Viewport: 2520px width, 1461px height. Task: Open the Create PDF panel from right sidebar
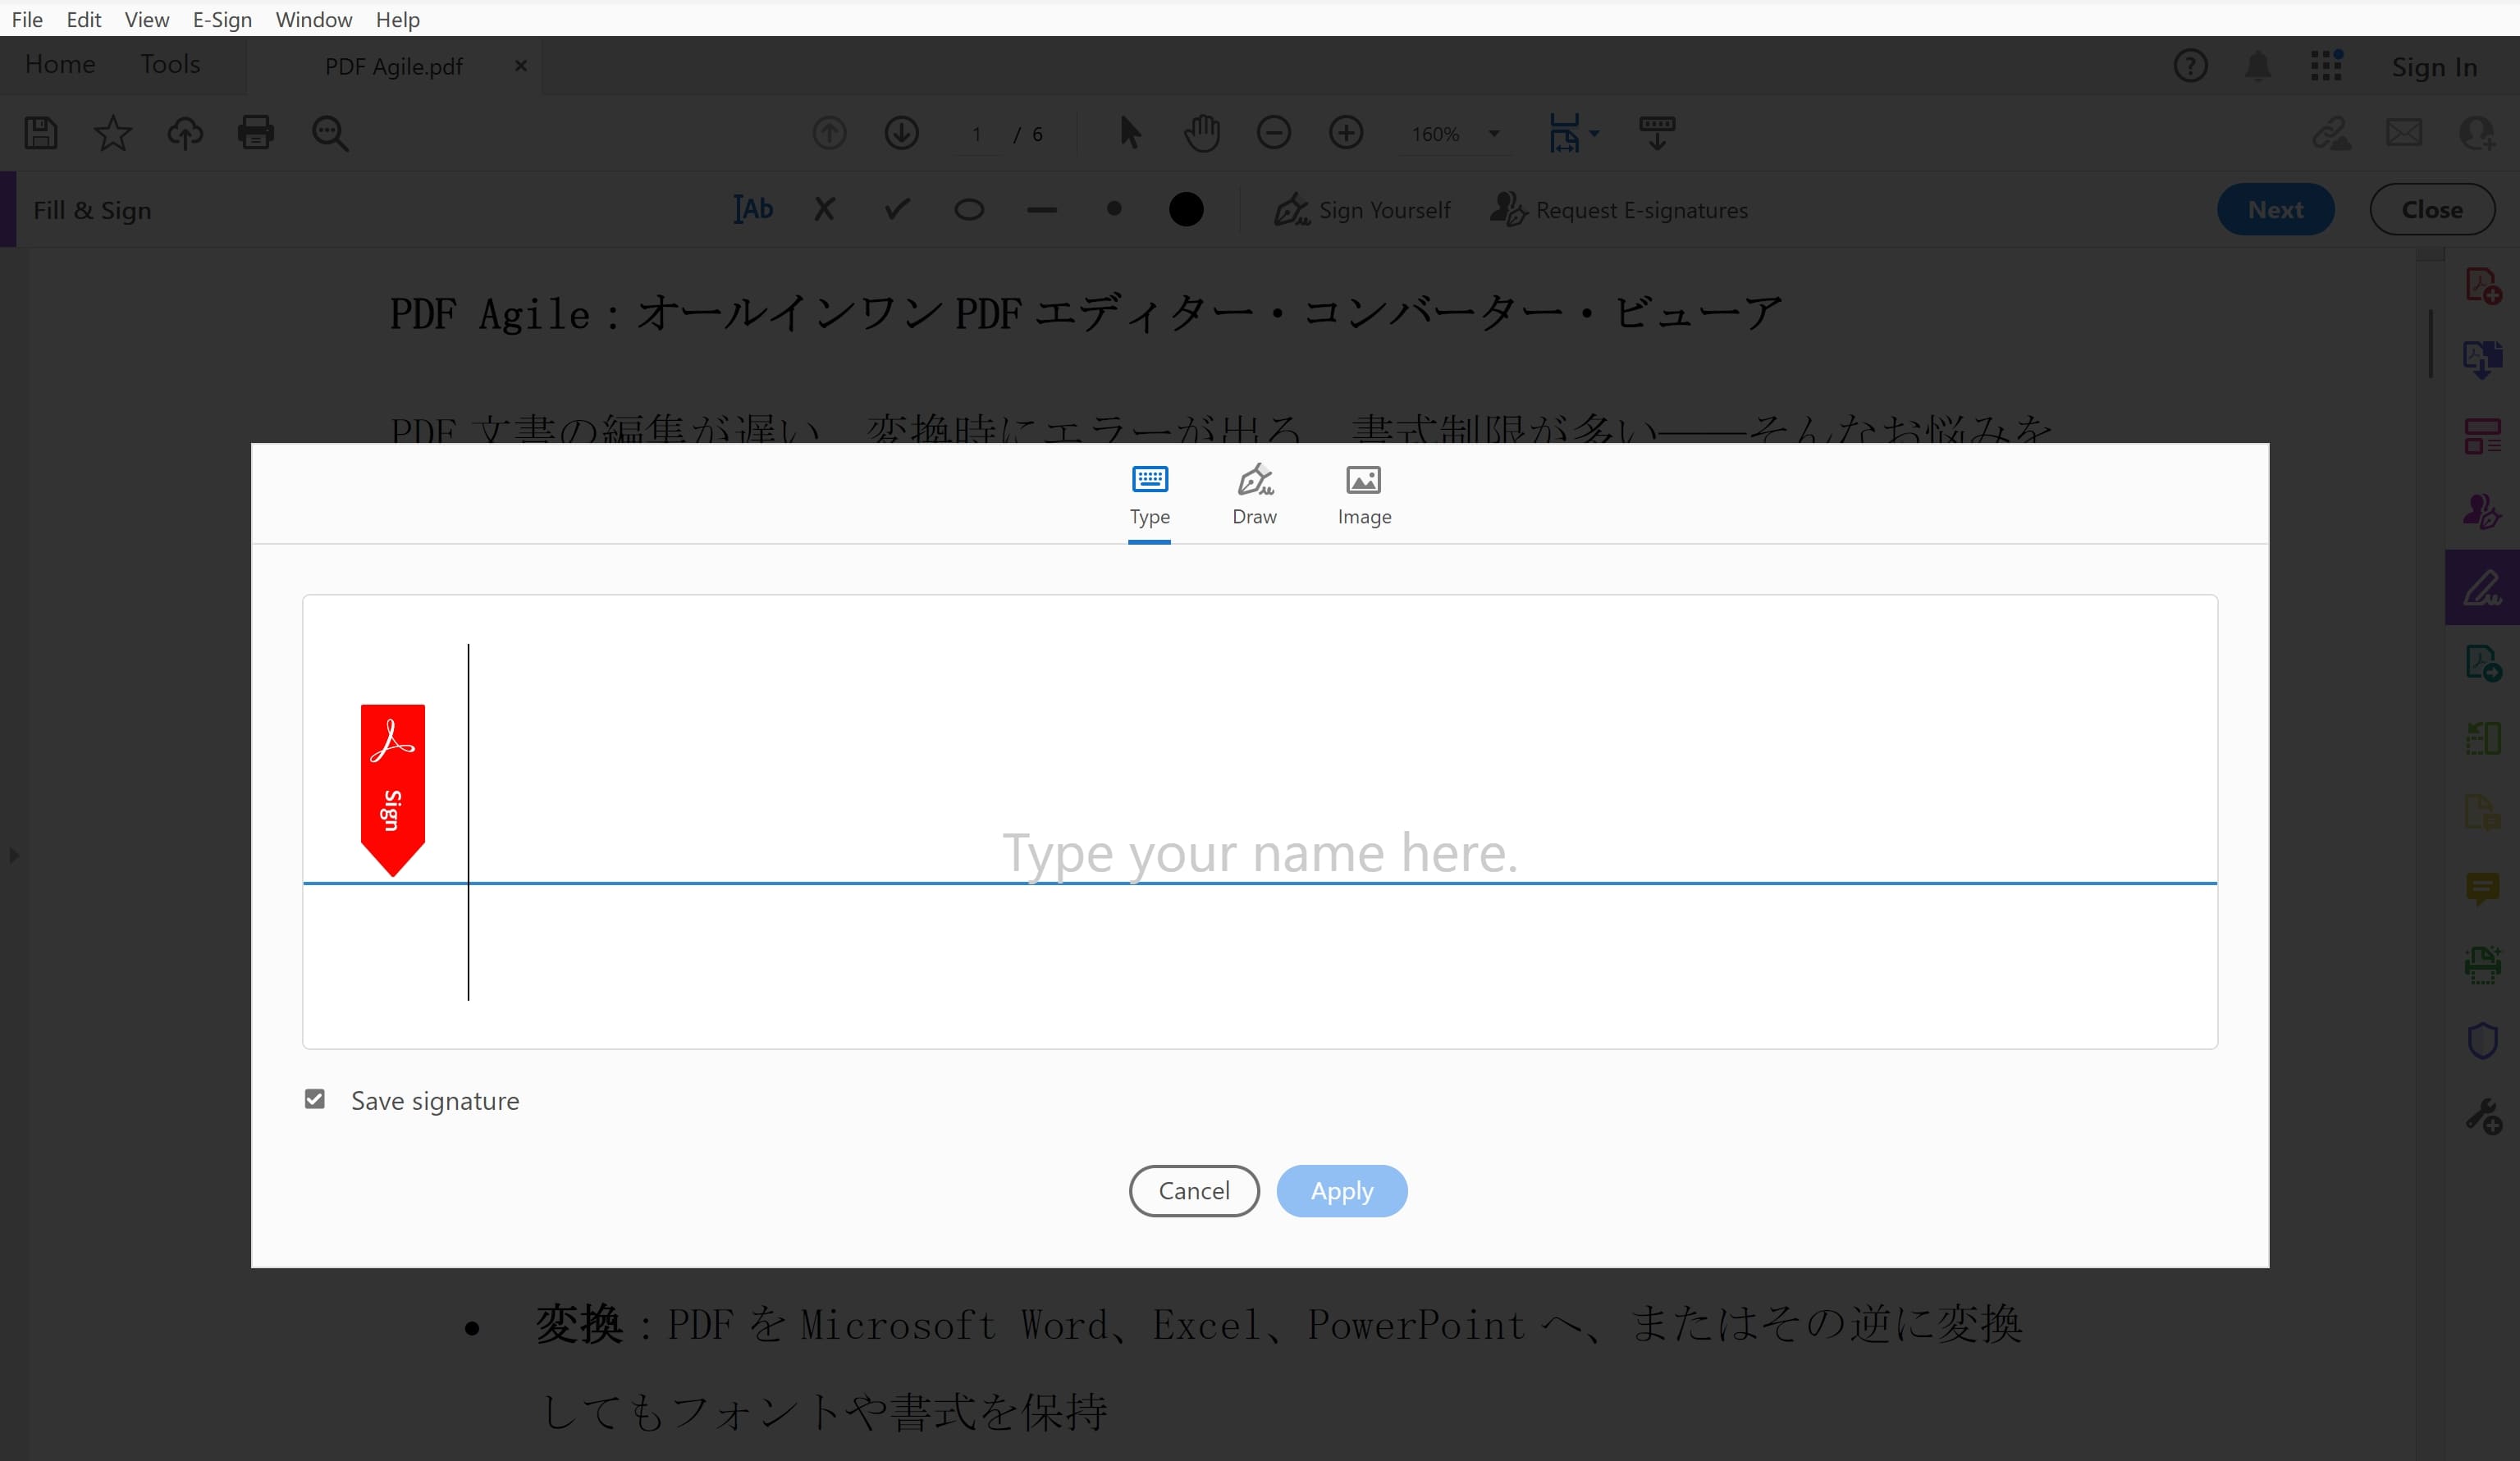point(2483,284)
